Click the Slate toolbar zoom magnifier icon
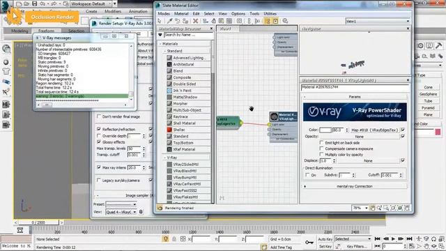446x251 pixels. tap(285, 21)
